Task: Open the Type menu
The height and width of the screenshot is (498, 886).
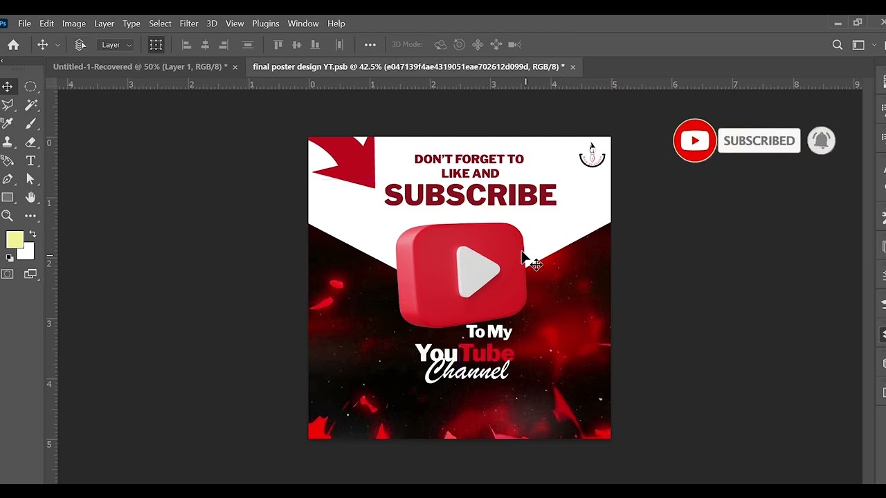Action: coord(132,24)
